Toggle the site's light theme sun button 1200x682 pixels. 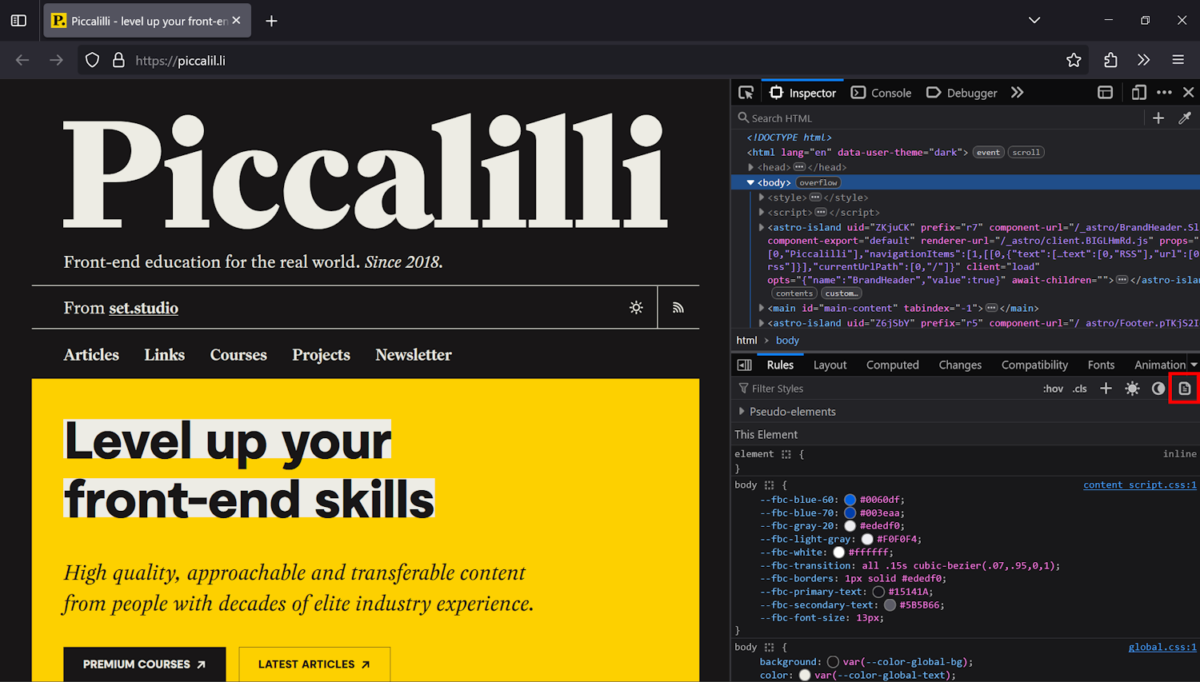[x=636, y=308]
